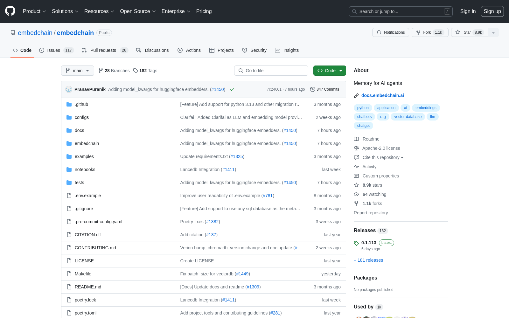Image resolution: width=509 pixels, height=318 pixels.
Task: Switch to the Pull requests tab
Action: [x=105, y=50]
